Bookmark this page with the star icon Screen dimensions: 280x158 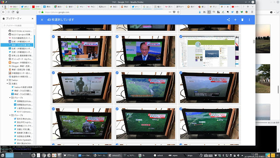point(178,12)
